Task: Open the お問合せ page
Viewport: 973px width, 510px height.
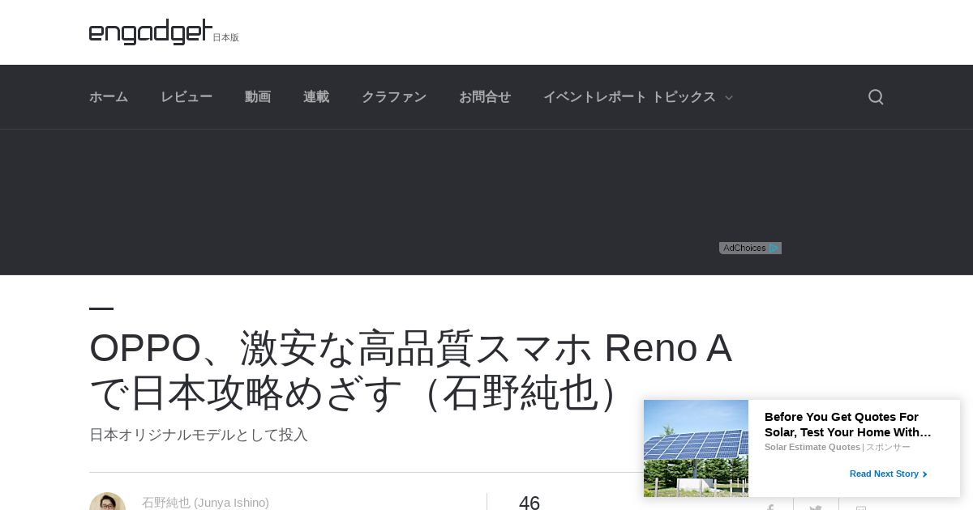Action: [x=485, y=97]
